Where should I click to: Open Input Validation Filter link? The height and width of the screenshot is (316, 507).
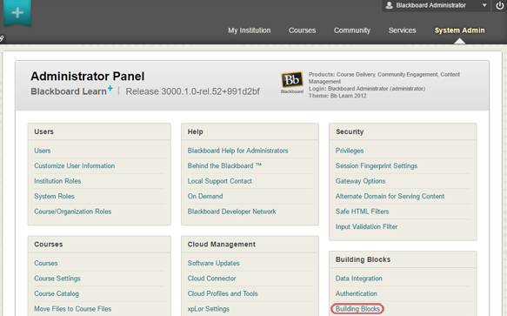tap(366, 226)
